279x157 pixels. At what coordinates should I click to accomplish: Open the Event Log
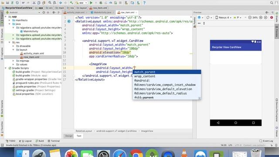[266, 141]
